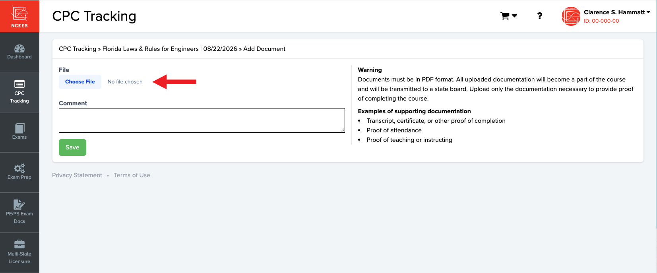
Task: Click inside the Comment text area
Action: click(x=202, y=120)
